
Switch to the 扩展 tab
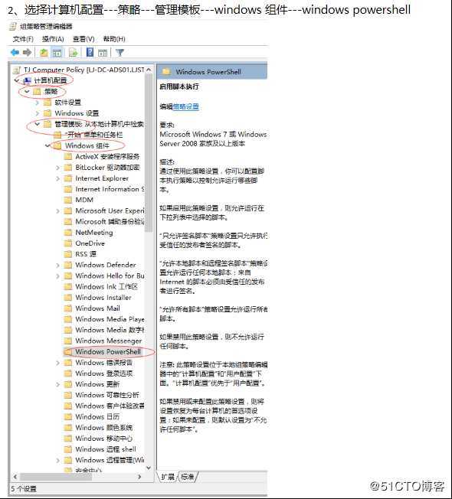coord(168,477)
